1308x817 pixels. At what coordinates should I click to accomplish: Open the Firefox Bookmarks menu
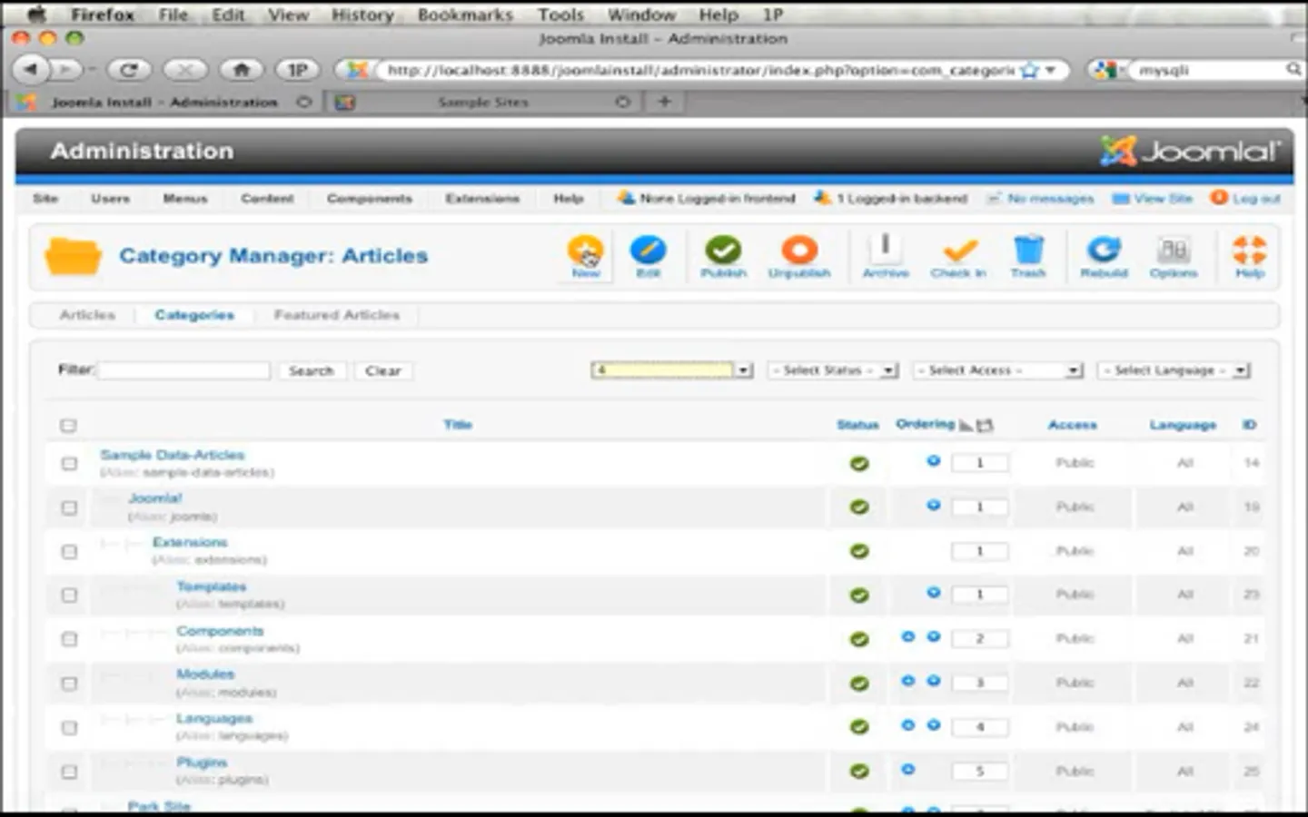465,15
